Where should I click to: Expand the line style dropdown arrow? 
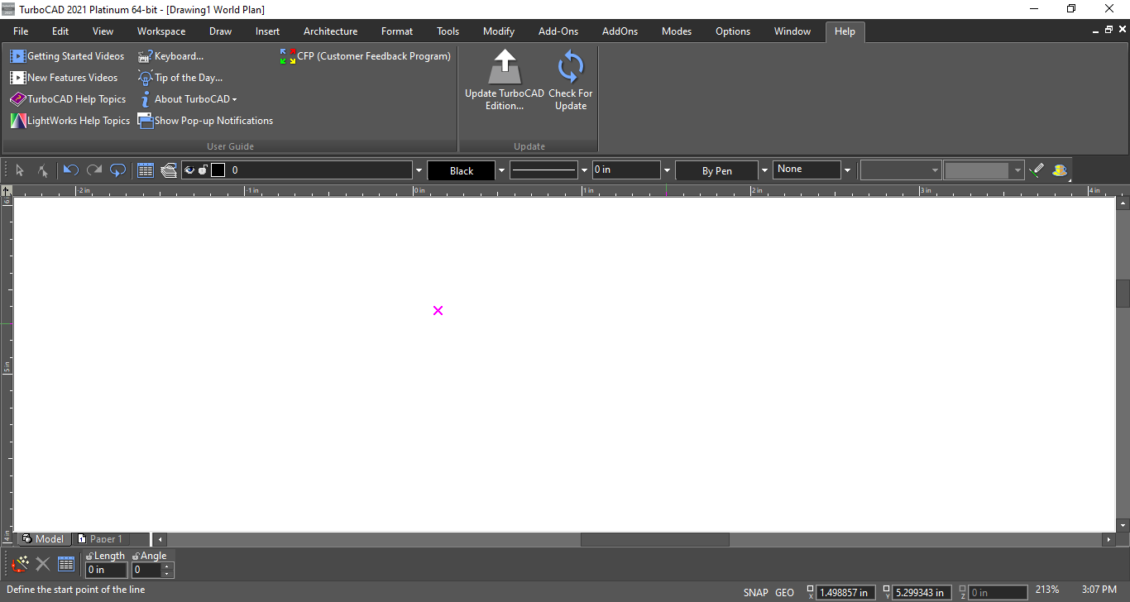coord(584,170)
